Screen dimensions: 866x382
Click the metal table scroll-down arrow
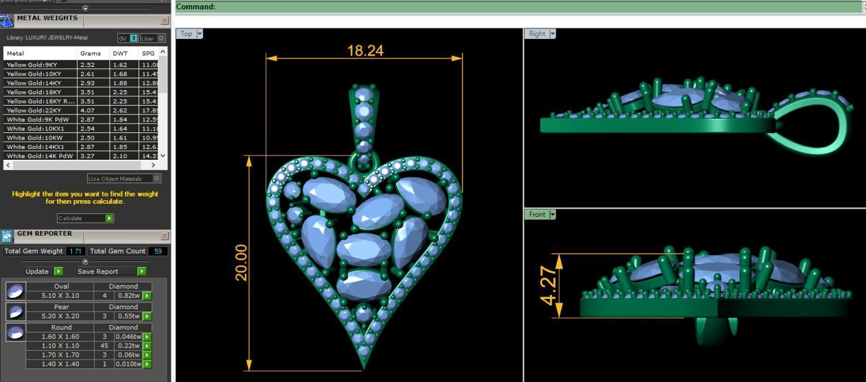(163, 156)
